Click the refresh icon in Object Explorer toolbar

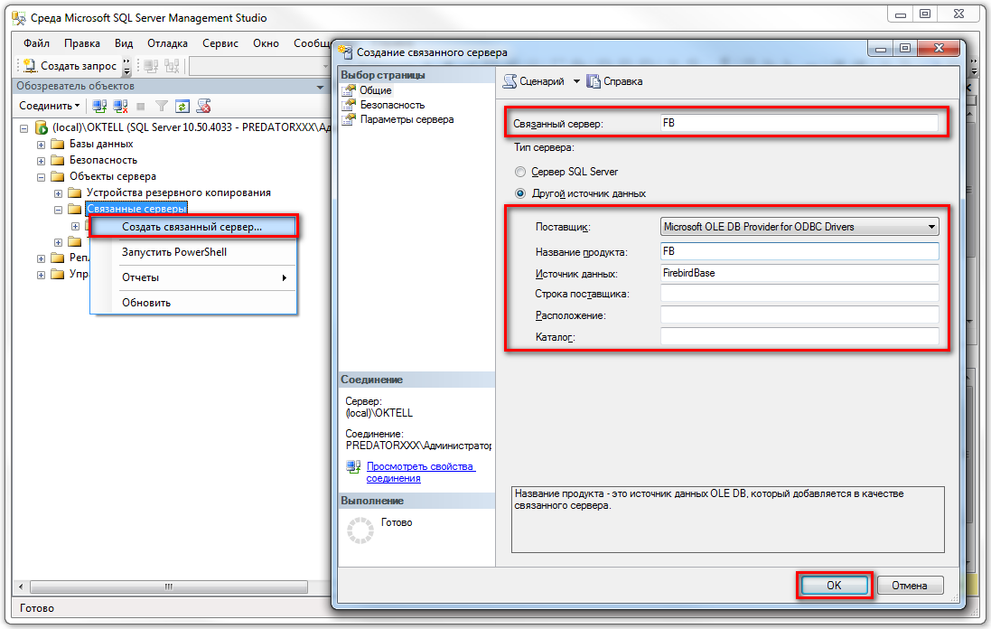click(182, 106)
